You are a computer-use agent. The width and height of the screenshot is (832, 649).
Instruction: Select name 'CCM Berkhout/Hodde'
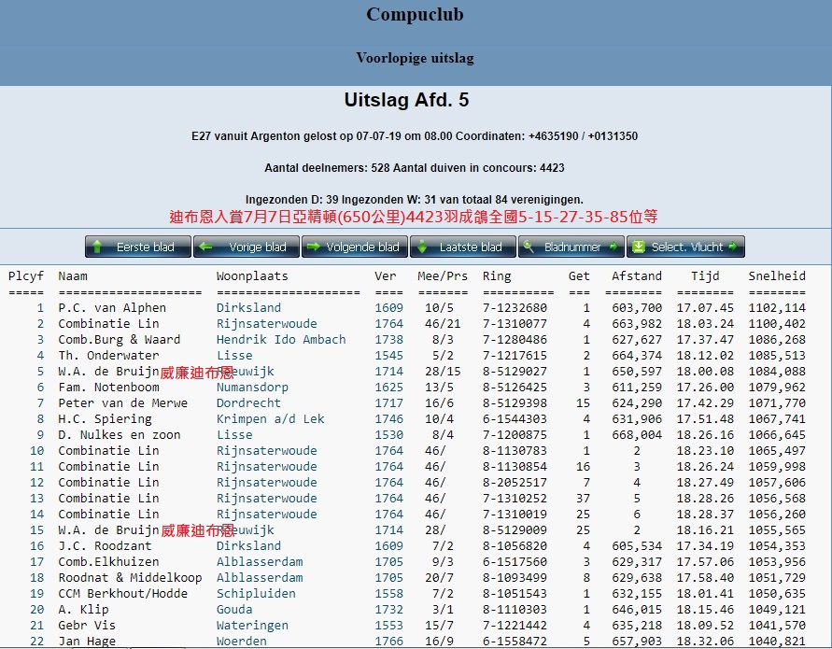[x=122, y=594]
